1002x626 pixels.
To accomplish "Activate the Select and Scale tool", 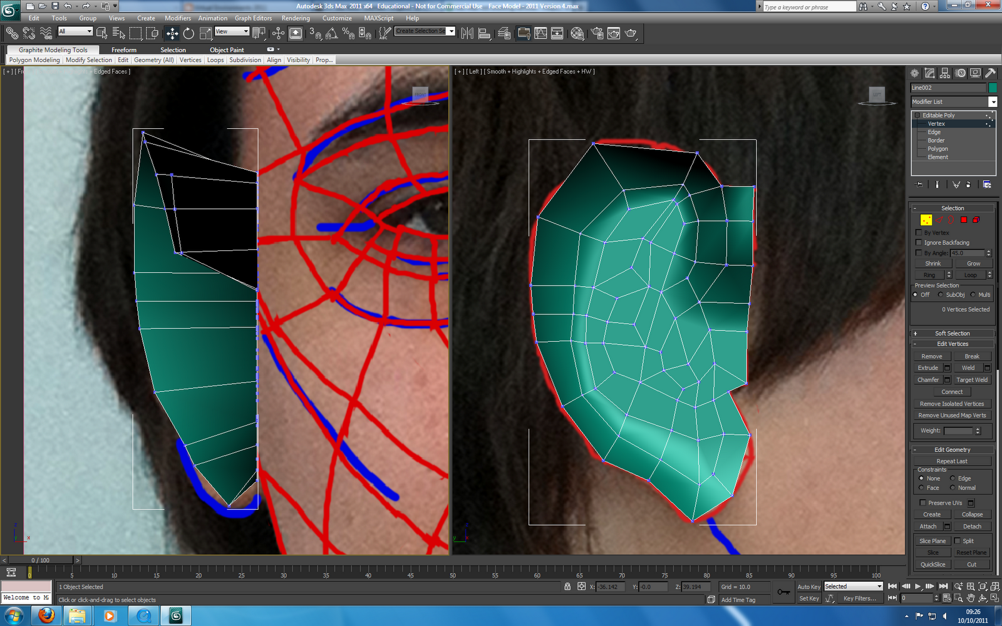I will click(x=204, y=33).
